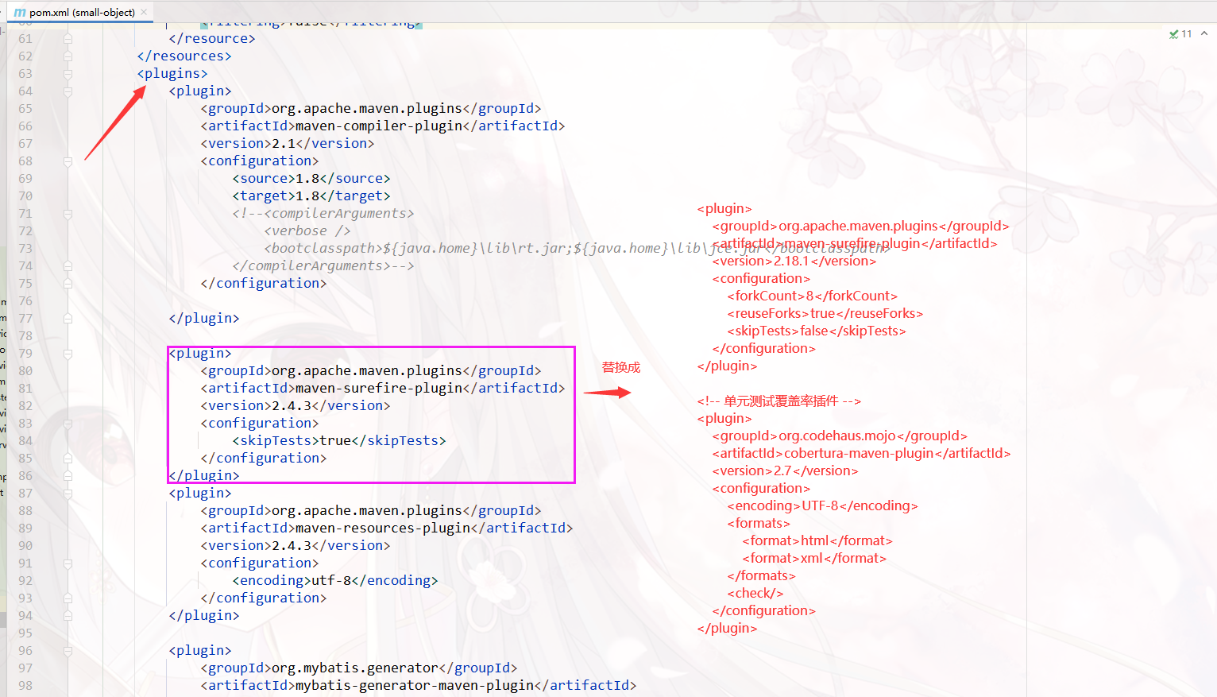Viewport: 1217px width, 697px height.
Task: Toggle fold marker at line 93 </configuration>
Action: pyautogui.click(x=68, y=598)
